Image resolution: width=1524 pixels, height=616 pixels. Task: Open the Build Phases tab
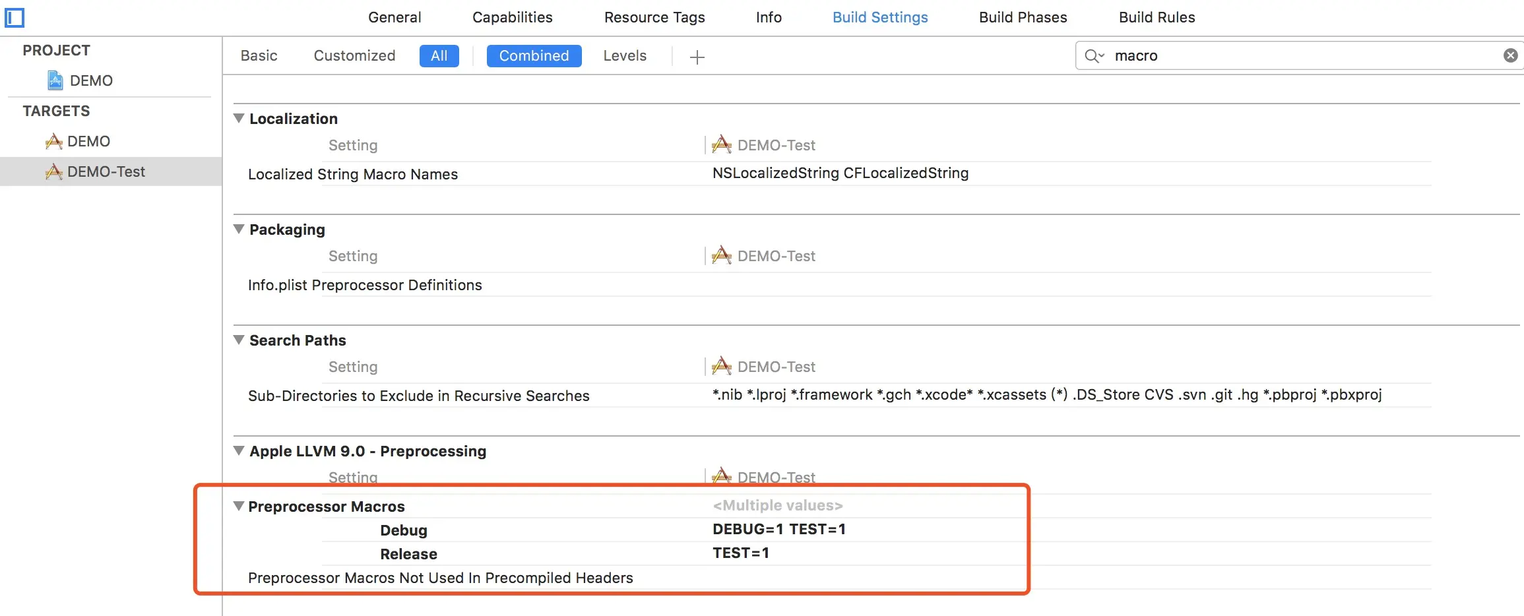[1023, 18]
